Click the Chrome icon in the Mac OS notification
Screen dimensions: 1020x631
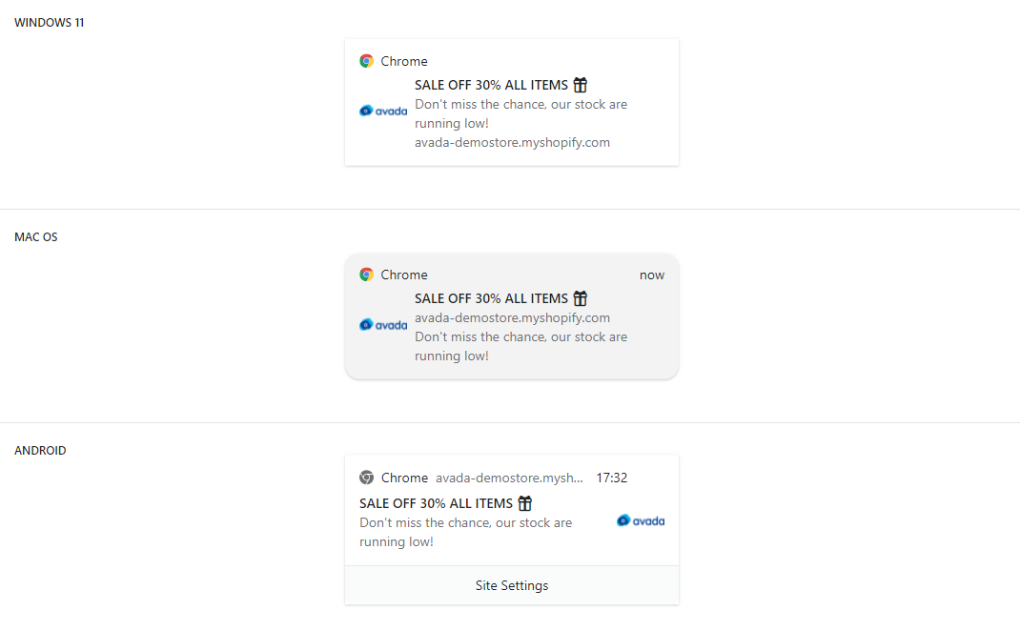366,275
